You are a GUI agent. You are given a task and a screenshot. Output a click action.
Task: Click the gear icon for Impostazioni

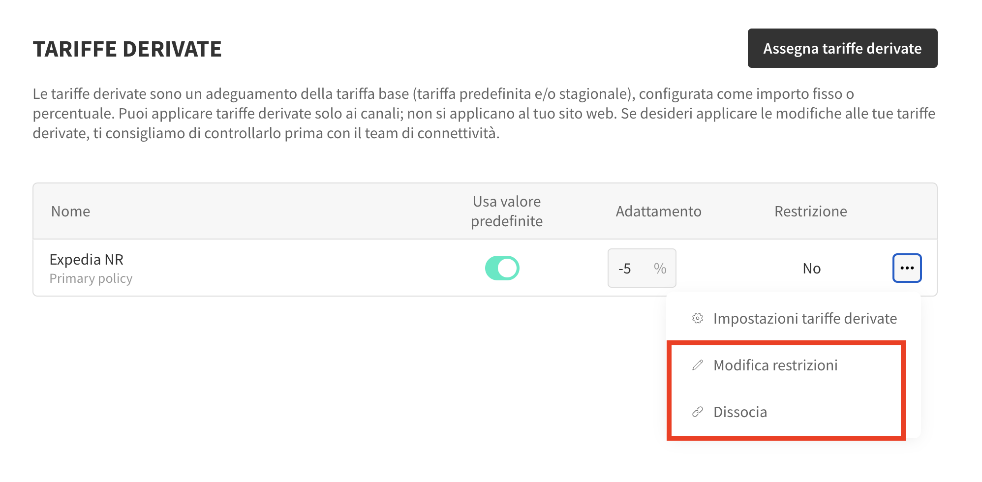pos(698,318)
